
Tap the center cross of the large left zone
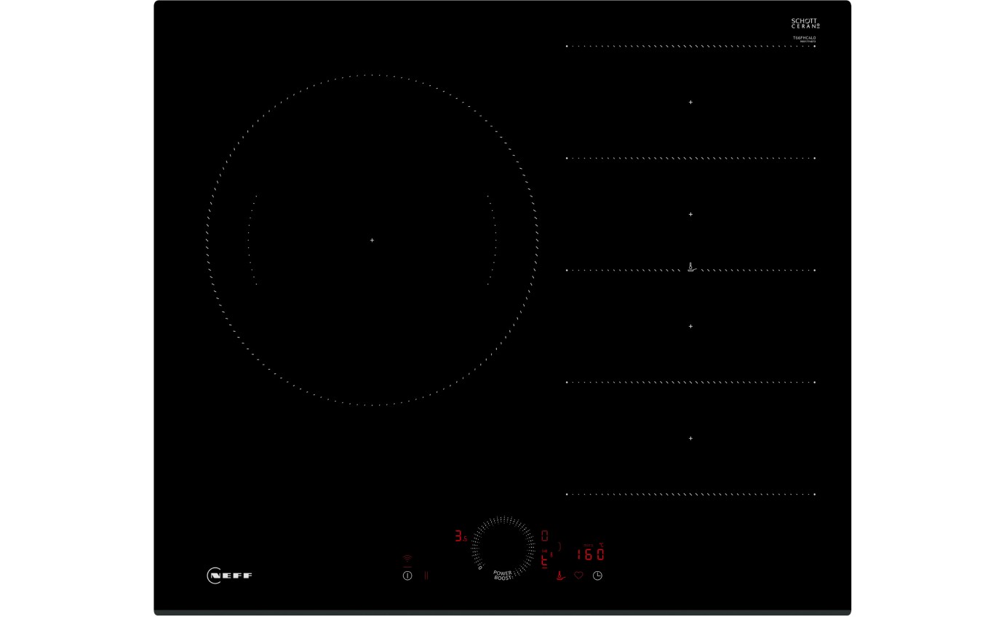371,239
